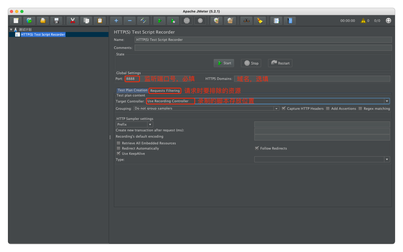Open the Function Helper dialog icon
Screen dimensions: 403x252
tap(276, 21)
